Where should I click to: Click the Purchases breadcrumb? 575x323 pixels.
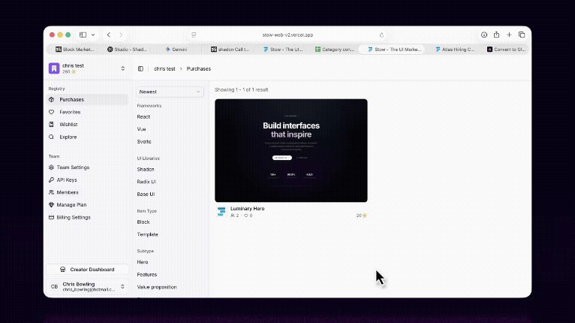(199, 68)
